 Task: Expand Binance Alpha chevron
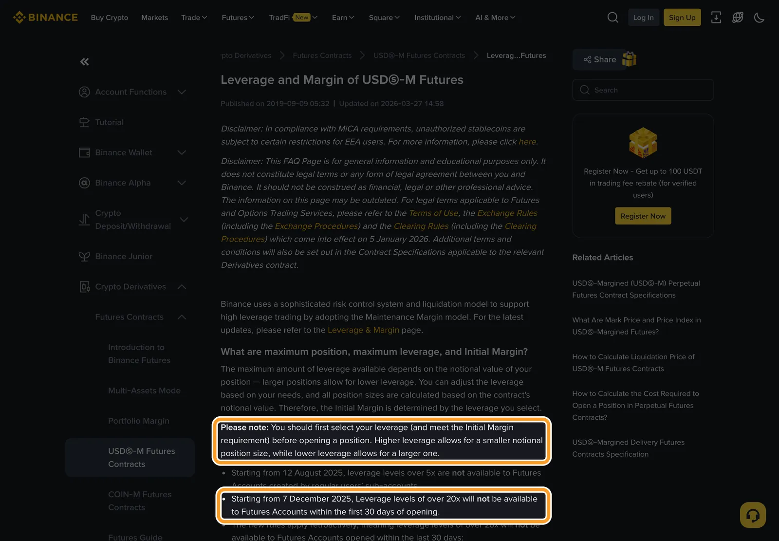(182, 183)
